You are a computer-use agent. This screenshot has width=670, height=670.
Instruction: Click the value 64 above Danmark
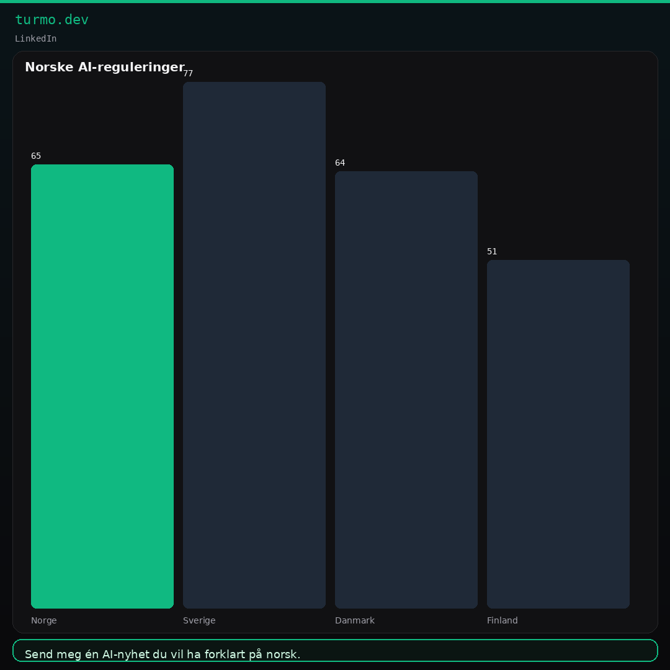340,163
